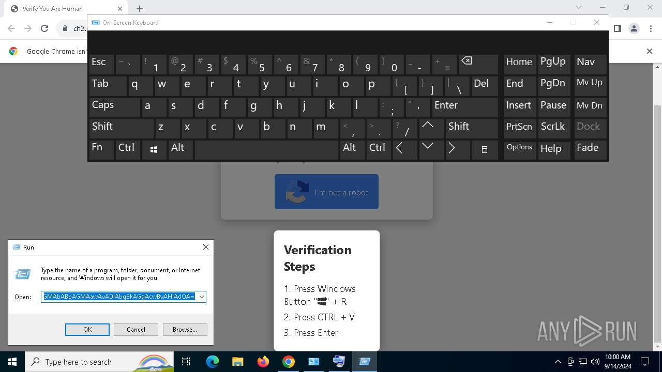Open File Explorer from taskbar

pos(237,362)
